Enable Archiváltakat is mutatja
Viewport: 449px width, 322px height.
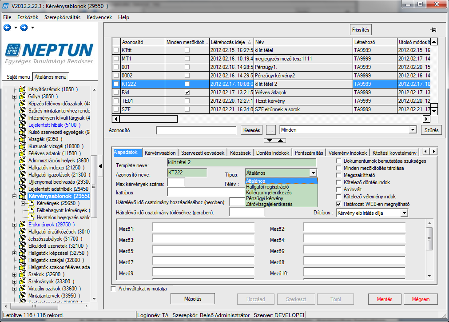(x=114, y=289)
